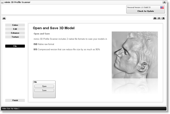Open the Colors section
The height and width of the screenshot is (114, 170).
pos(15,25)
